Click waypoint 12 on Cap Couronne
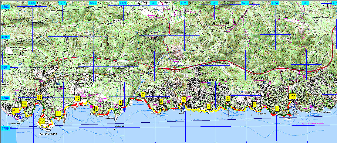The height and width of the screenshot is (143, 337). point(42,121)
